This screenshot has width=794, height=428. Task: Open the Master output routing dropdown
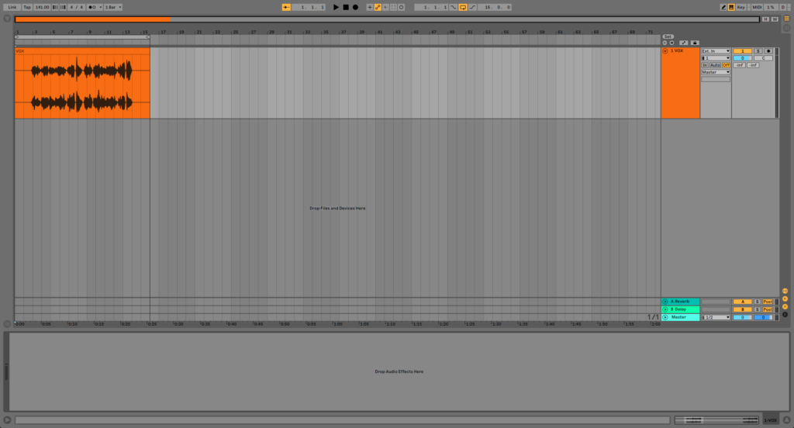[x=716, y=72]
